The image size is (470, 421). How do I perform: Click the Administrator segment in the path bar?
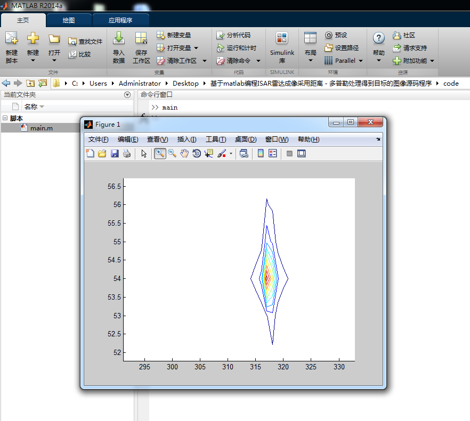(x=140, y=83)
